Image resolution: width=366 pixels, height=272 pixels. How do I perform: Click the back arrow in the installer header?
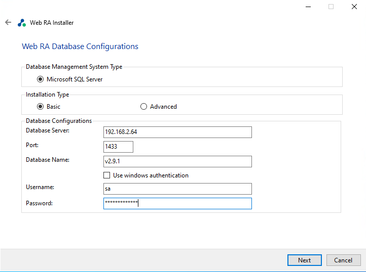point(8,23)
